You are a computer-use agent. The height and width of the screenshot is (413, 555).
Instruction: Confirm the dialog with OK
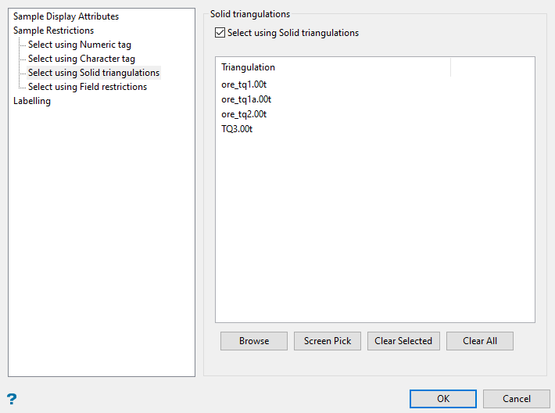coord(443,399)
